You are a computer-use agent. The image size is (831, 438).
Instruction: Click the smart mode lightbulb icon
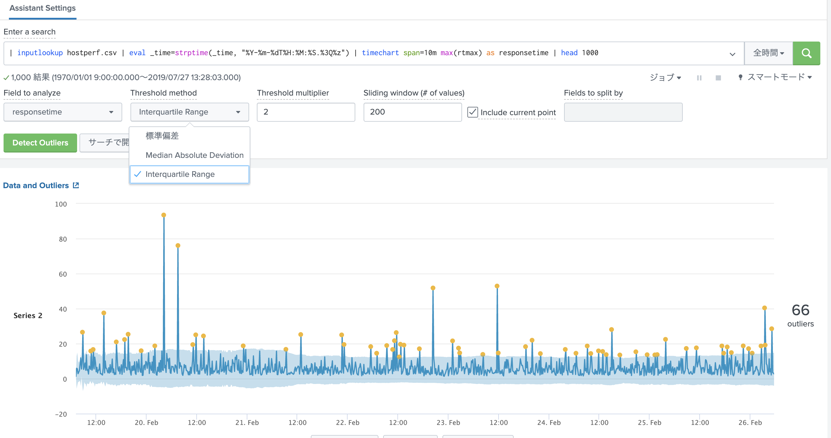coord(740,77)
